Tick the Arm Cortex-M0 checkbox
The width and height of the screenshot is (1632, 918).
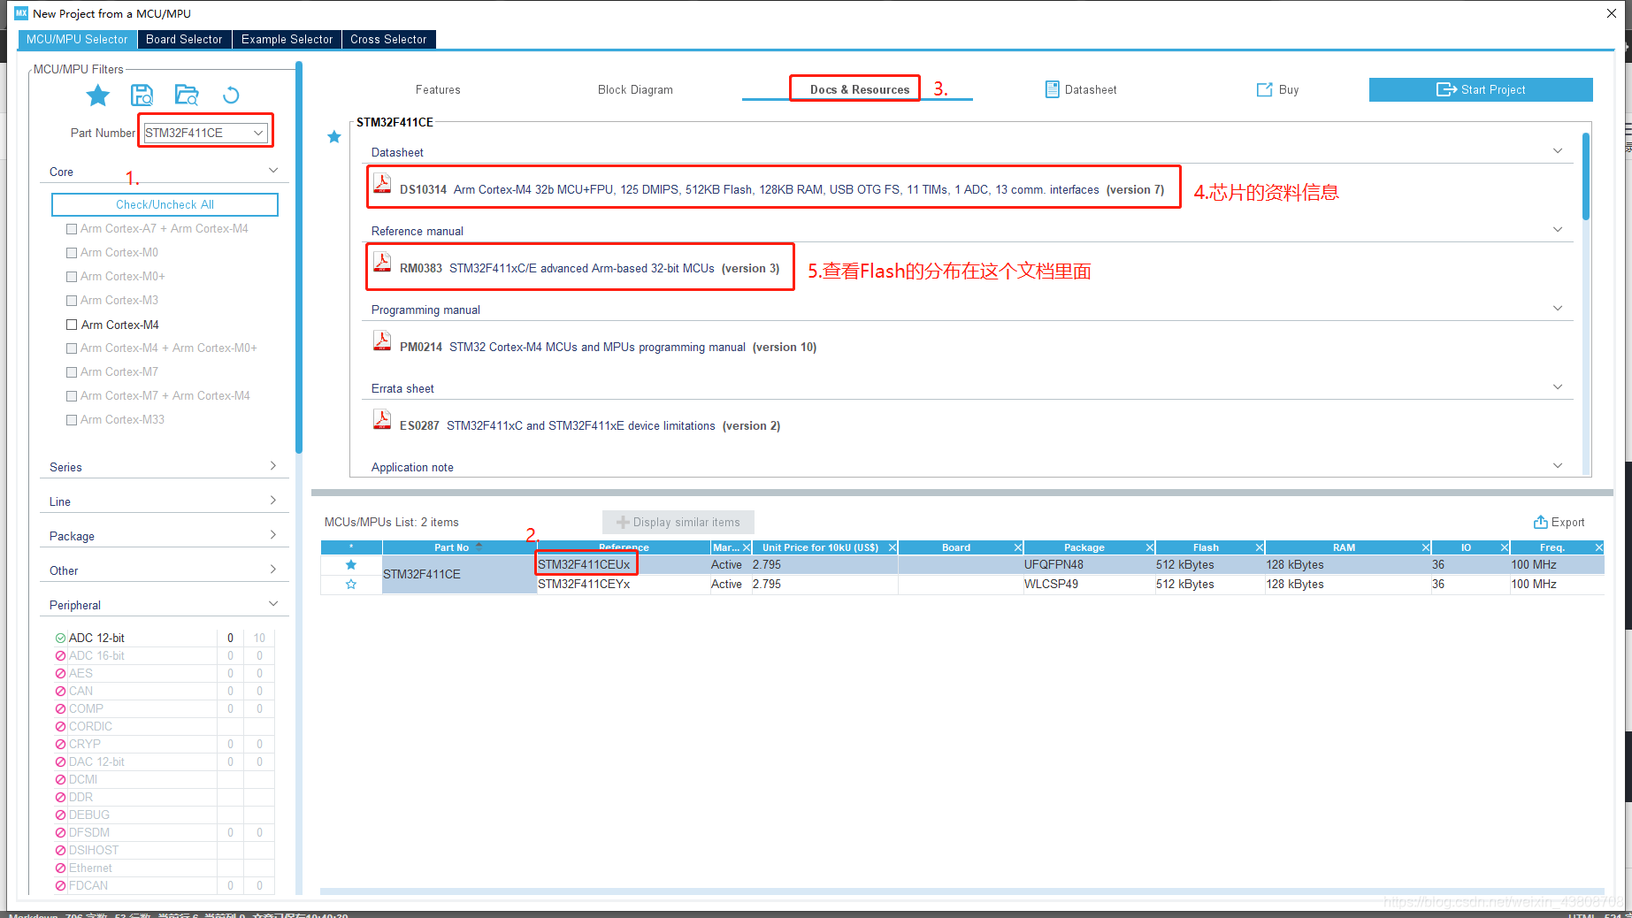pyautogui.click(x=72, y=252)
